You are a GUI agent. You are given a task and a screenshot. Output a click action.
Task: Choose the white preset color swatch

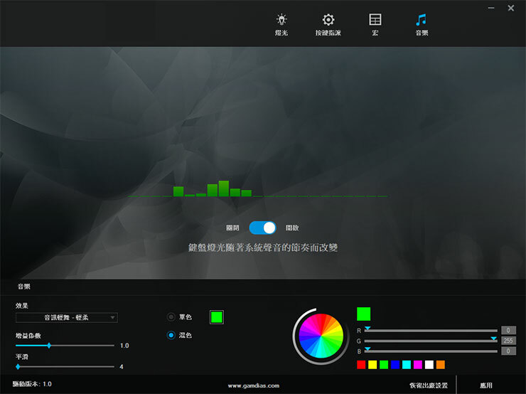(429, 364)
